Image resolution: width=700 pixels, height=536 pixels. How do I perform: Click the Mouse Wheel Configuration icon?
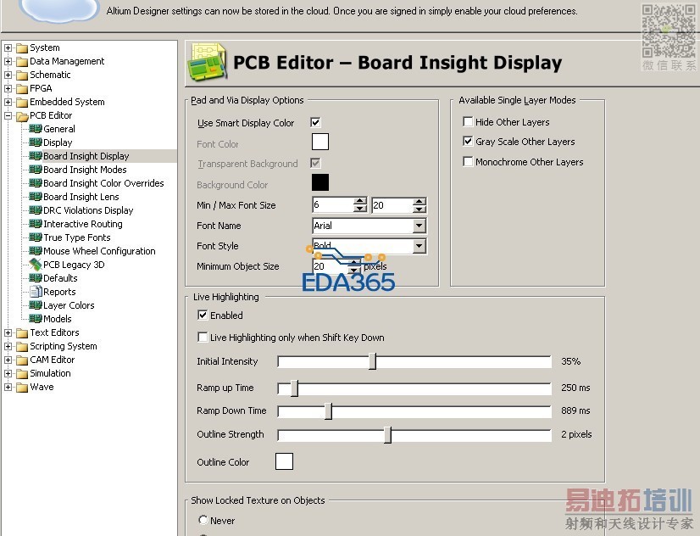pos(36,251)
